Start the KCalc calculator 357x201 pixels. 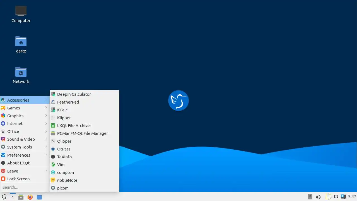point(85,110)
